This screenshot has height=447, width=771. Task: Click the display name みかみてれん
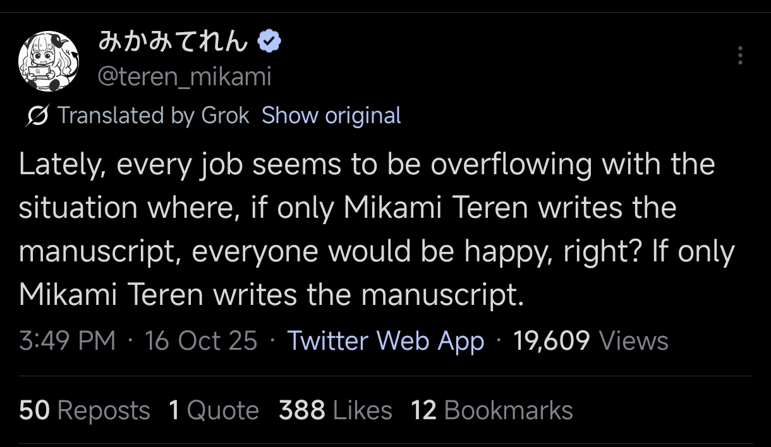point(173,43)
